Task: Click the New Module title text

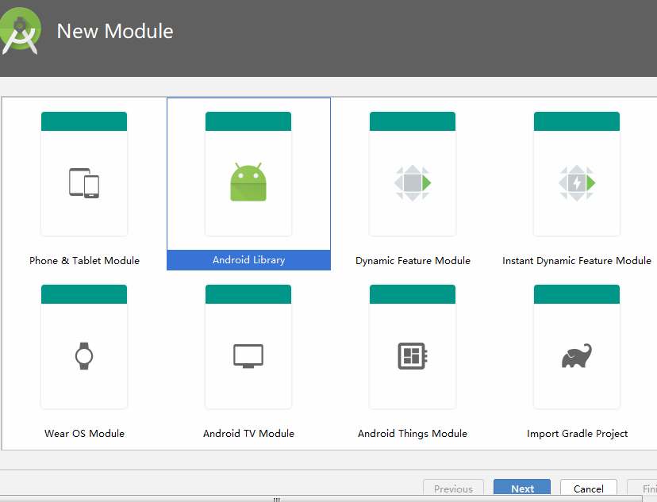Action: tap(115, 32)
